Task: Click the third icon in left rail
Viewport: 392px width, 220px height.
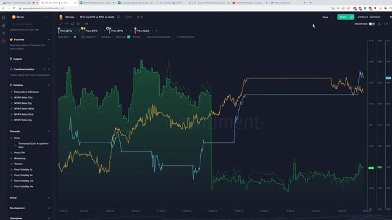Action: [x=4, y=33]
